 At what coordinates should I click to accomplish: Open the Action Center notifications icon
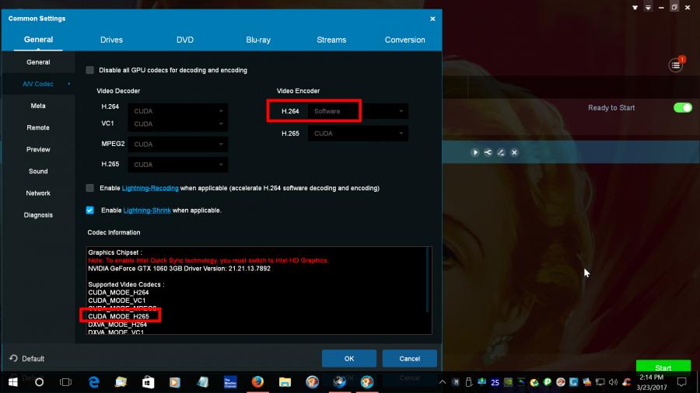tap(681, 382)
